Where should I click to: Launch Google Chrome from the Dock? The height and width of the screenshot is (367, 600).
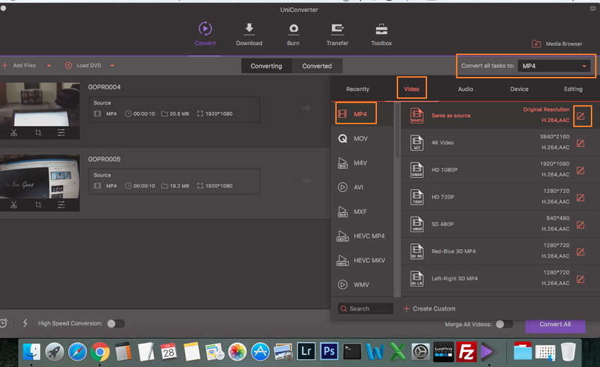pyautogui.click(x=100, y=351)
